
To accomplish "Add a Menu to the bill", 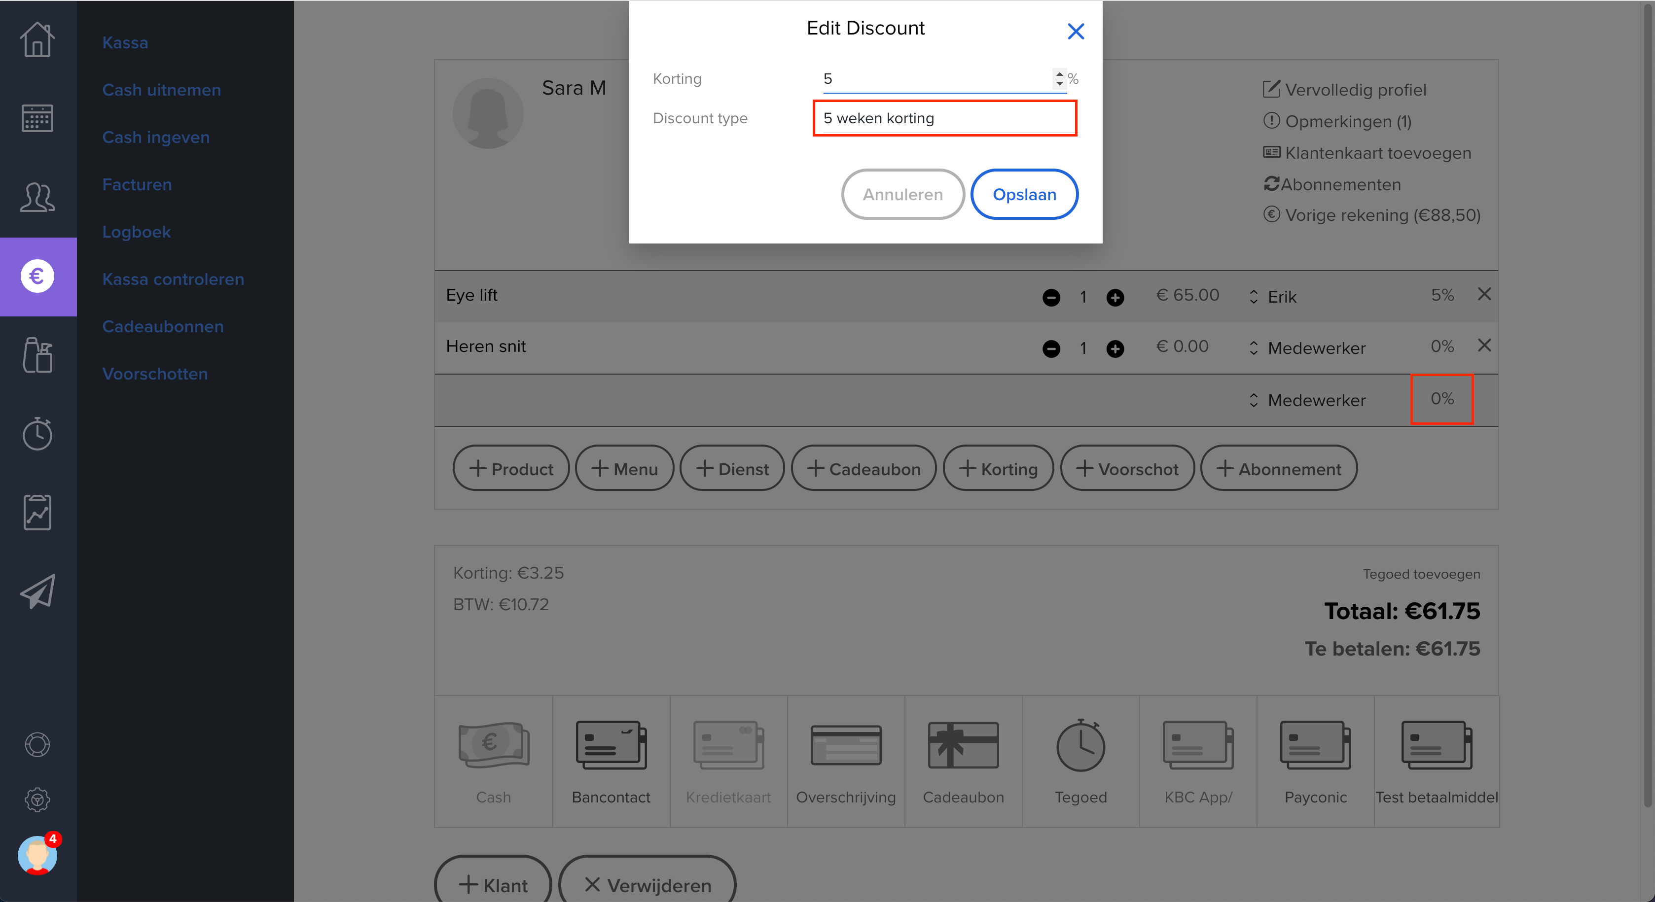I will 624,469.
